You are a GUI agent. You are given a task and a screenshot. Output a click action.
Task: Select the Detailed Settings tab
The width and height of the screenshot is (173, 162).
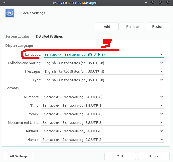49,37
